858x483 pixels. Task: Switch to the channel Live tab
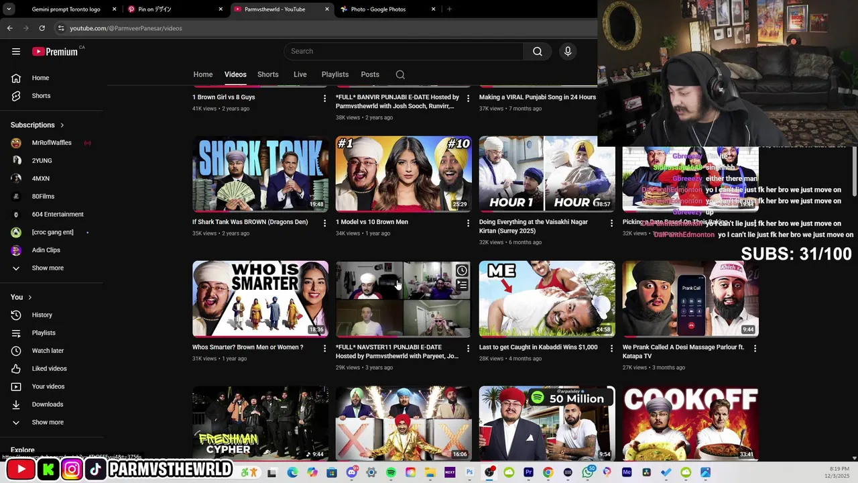point(300,74)
